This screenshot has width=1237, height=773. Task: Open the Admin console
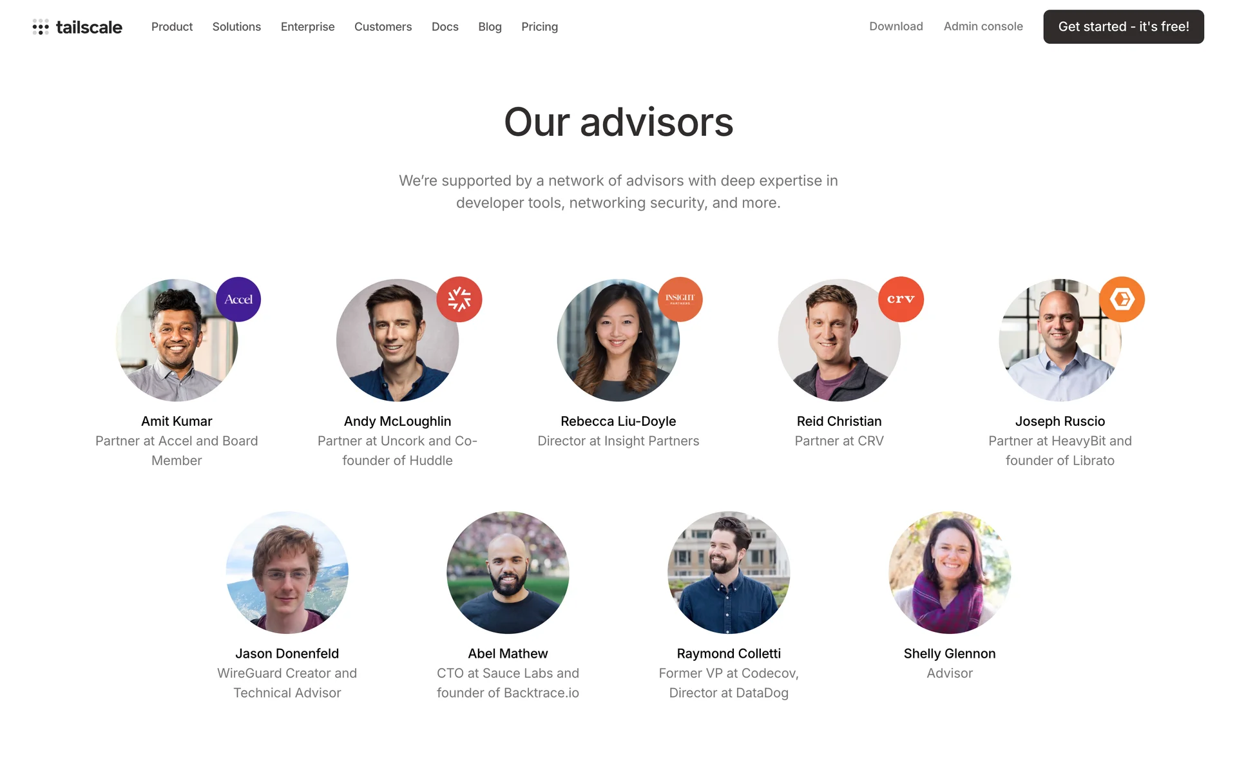tap(983, 26)
